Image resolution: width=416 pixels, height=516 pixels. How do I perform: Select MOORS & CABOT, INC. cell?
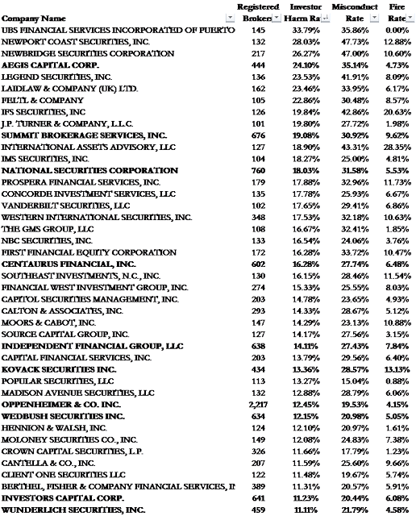48,322
